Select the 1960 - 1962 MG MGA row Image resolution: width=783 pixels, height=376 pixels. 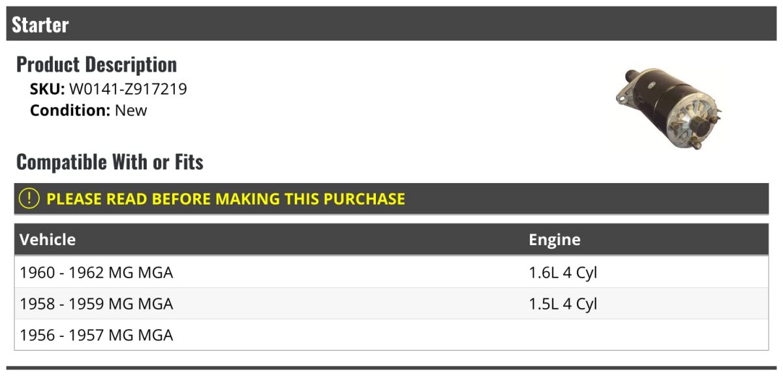tap(391, 272)
